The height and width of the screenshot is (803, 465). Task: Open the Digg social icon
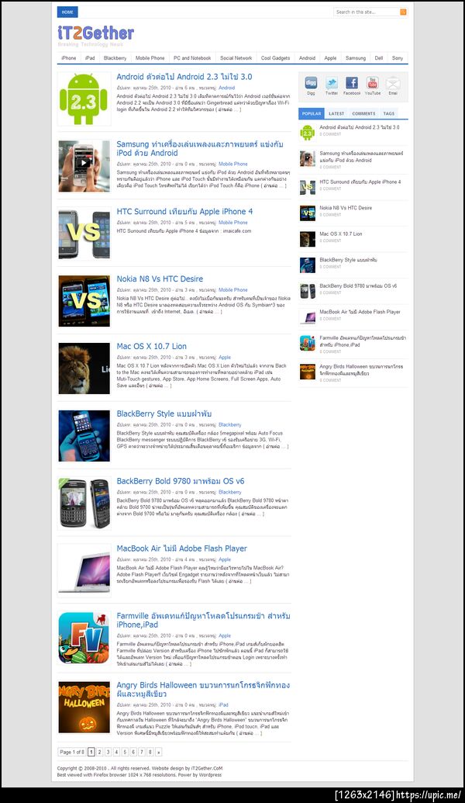[x=311, y=83]
